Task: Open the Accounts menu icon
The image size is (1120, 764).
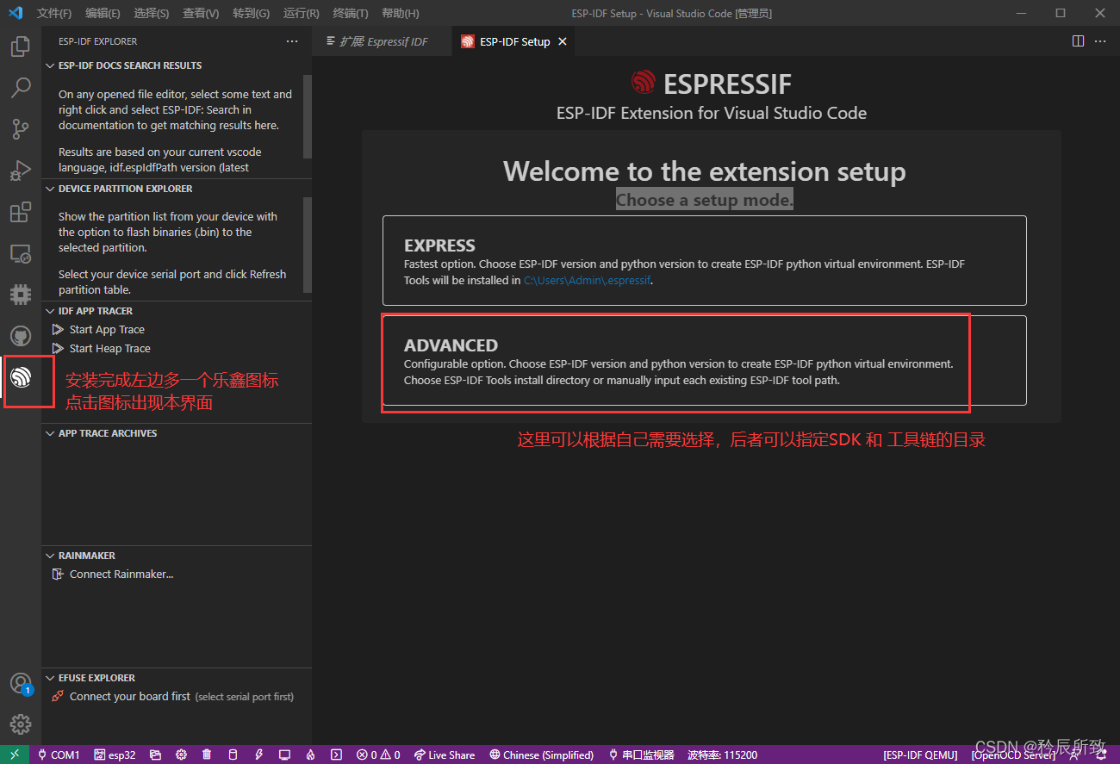Action: click(x=21, y=684)
